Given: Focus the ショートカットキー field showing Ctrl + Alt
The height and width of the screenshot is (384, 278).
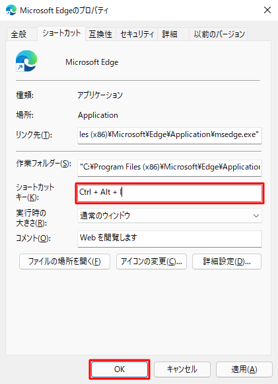Looking at the screenshot, I should [170, 193].
